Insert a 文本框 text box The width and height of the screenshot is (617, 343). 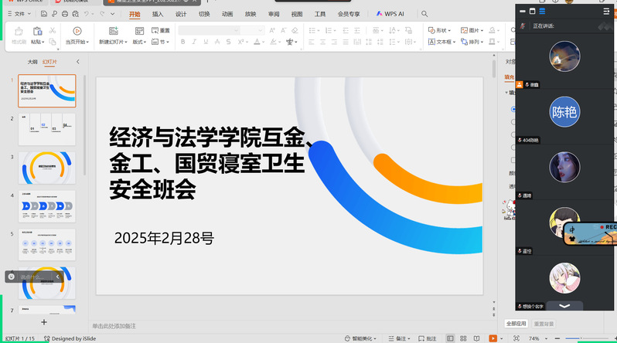(x=441, y=42)
